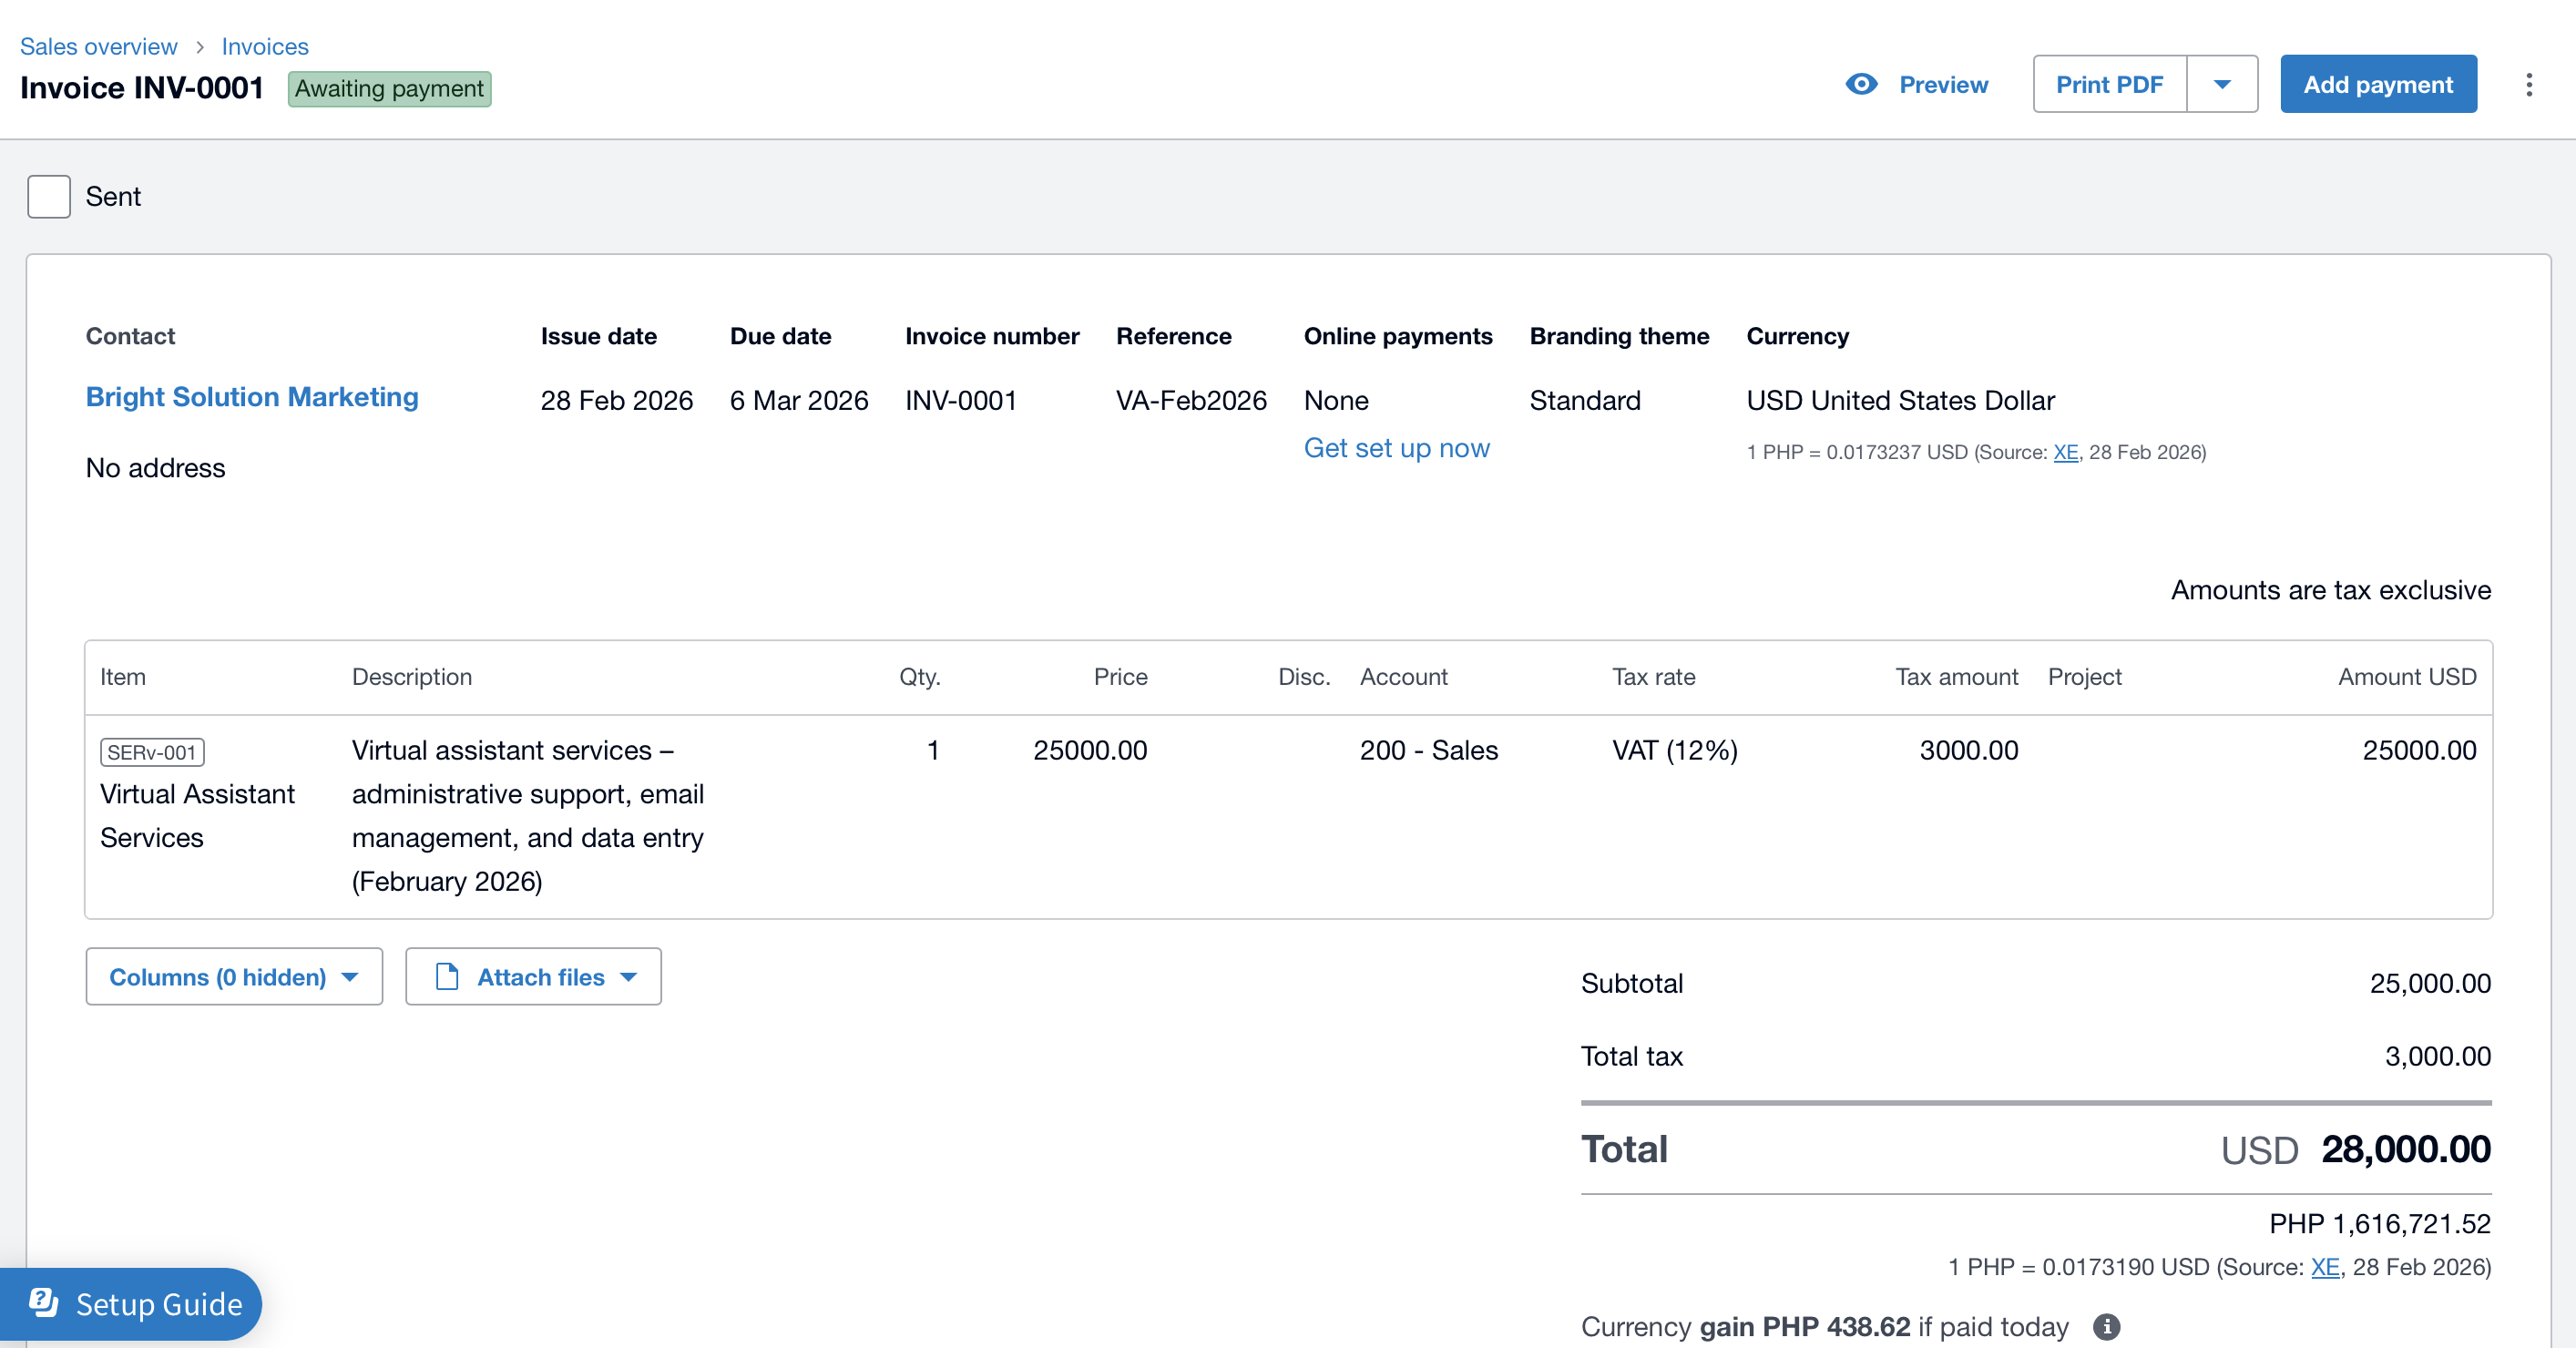
Task: Click Get set up now link
Action: point(1396,448)
